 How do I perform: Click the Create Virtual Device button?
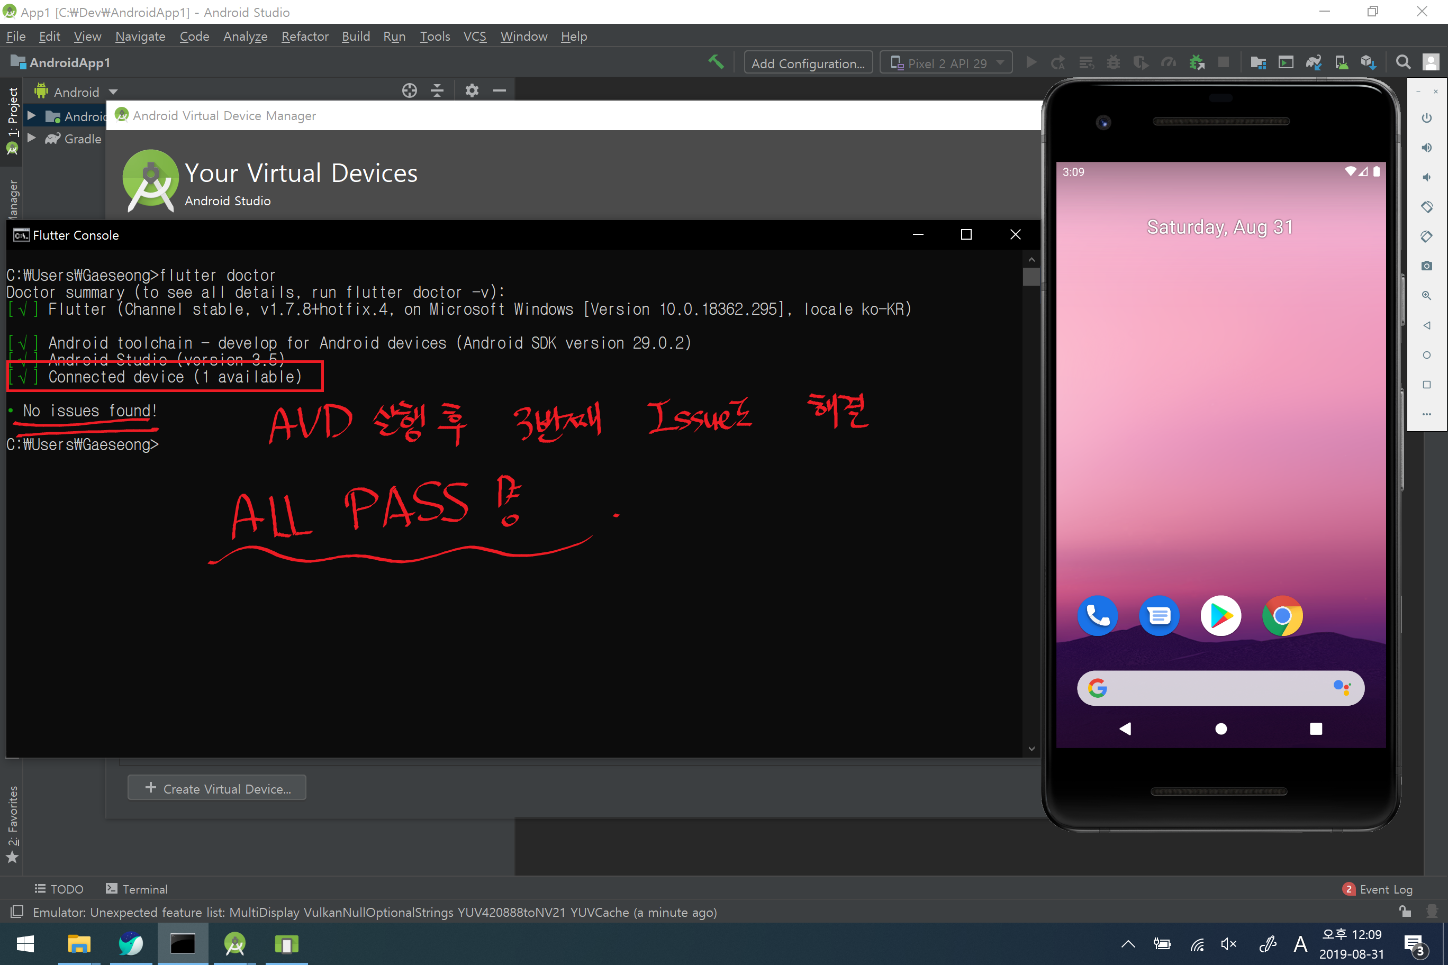[216, 788]
